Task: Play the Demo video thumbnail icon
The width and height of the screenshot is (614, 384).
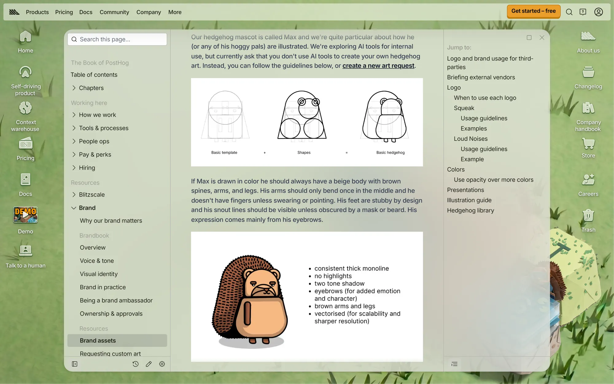Action: pos(25,215)
